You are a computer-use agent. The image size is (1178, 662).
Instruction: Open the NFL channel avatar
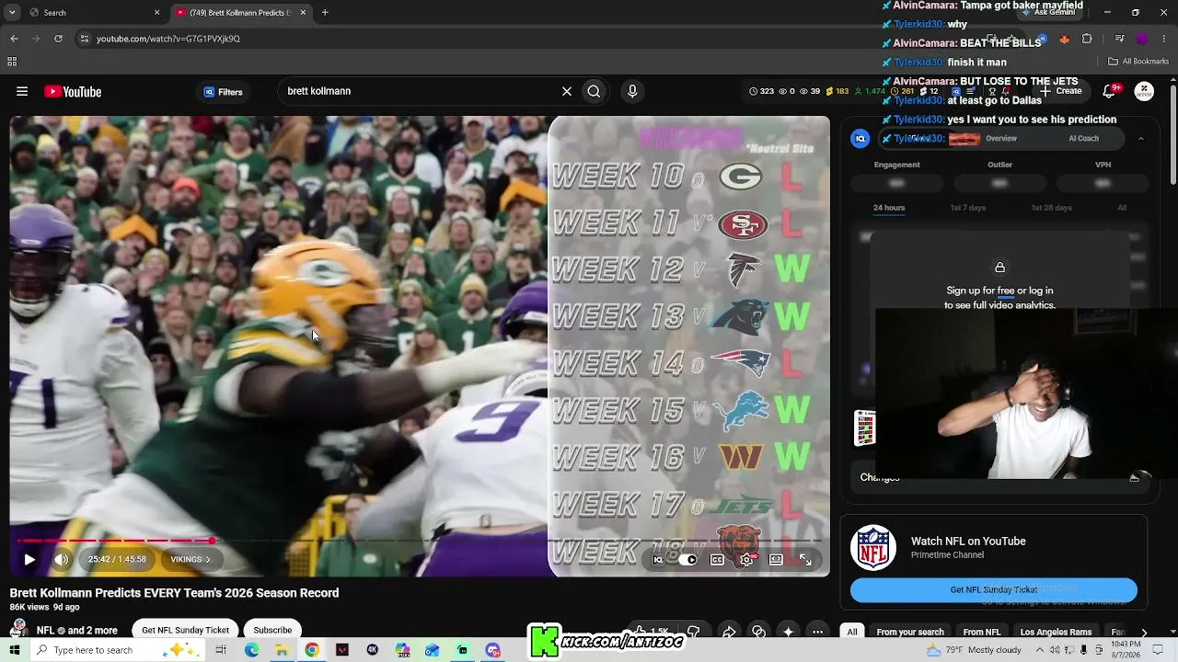click(x=18, y=630)
